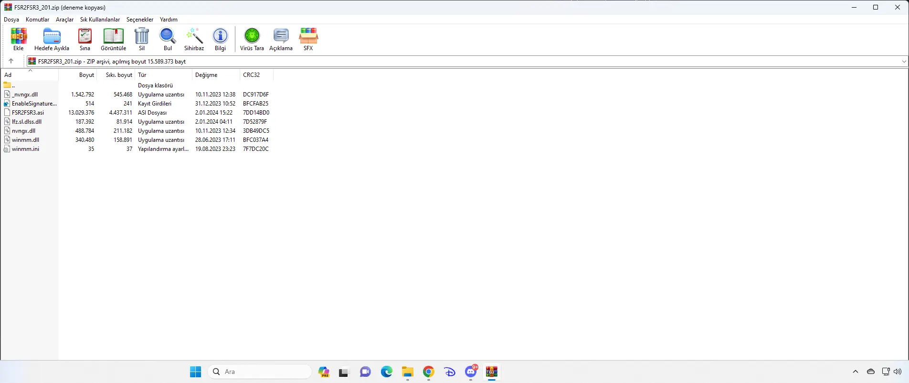
Task: Click CRC value DC917D6F
Action: (x=256, y=95)
